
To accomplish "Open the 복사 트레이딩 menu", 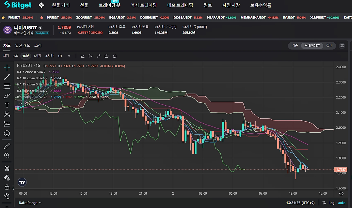I will pyautogui.click(x=144, y=5).
